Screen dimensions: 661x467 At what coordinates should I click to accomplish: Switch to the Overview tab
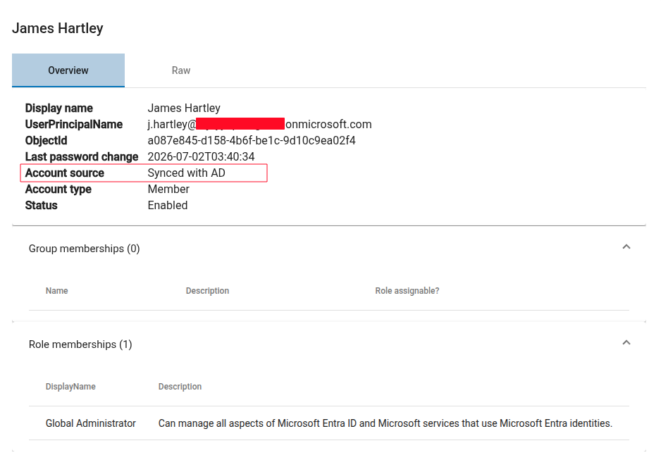(x=68, y=70)
